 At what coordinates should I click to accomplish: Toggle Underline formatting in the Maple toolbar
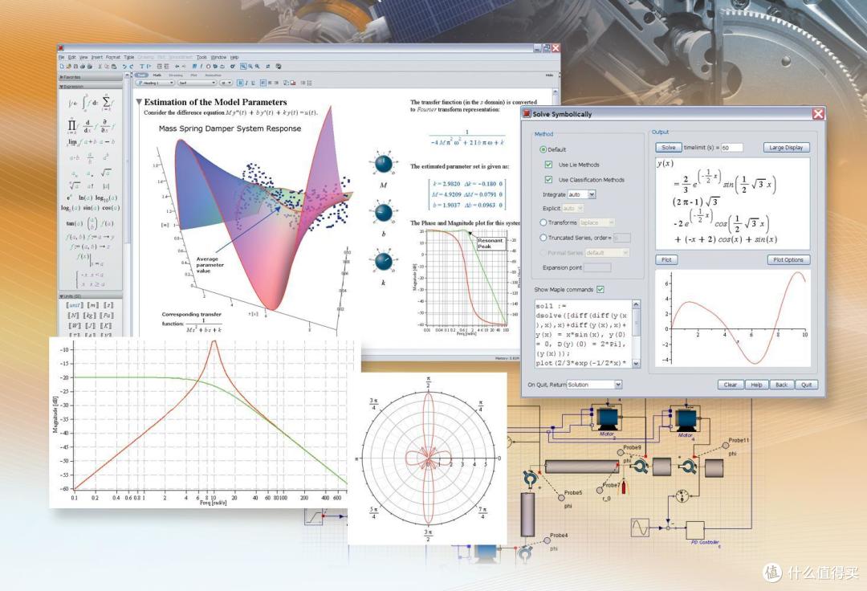pos(253,83)
